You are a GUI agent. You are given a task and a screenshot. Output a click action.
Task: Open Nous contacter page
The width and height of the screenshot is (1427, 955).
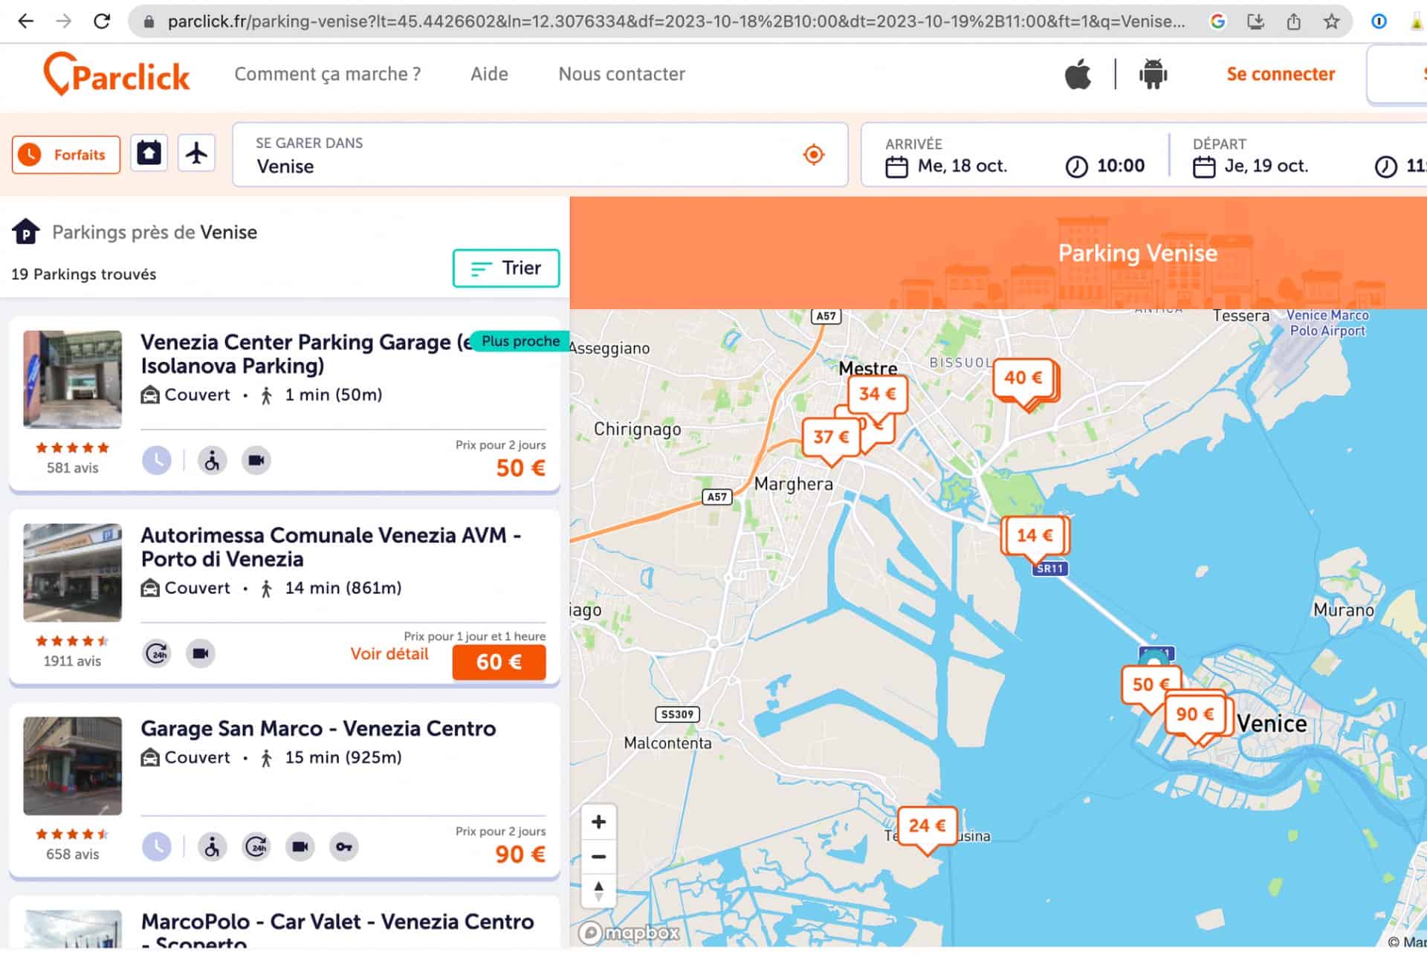click(x=622, y=74)
